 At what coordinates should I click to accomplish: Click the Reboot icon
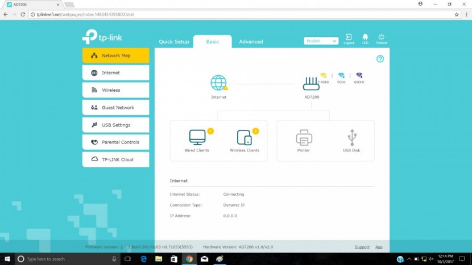coord(382,39)
